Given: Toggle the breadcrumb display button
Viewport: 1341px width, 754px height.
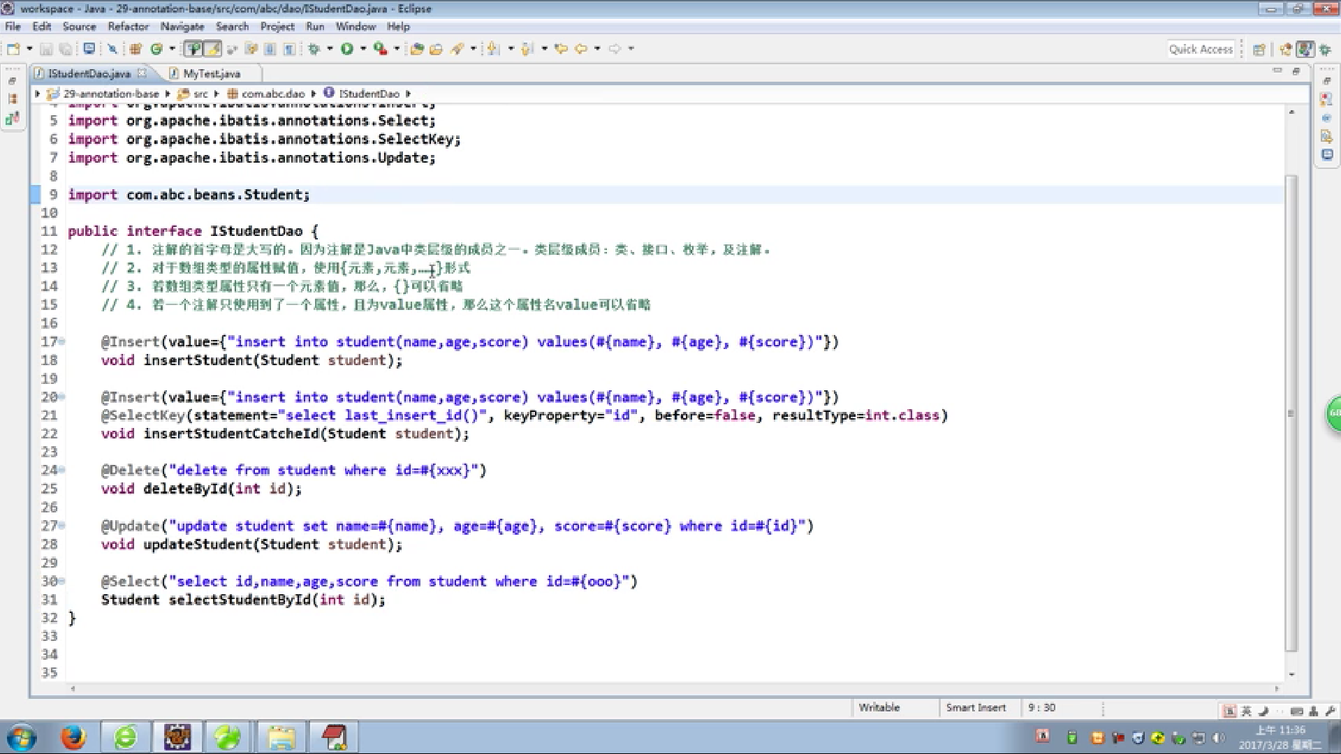Looking at the screenshot, I should click(193, 49).
